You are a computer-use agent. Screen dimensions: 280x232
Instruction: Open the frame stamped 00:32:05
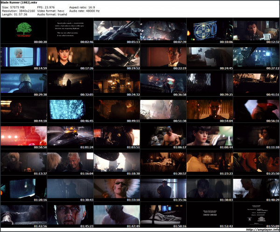(x=70, y=83)
